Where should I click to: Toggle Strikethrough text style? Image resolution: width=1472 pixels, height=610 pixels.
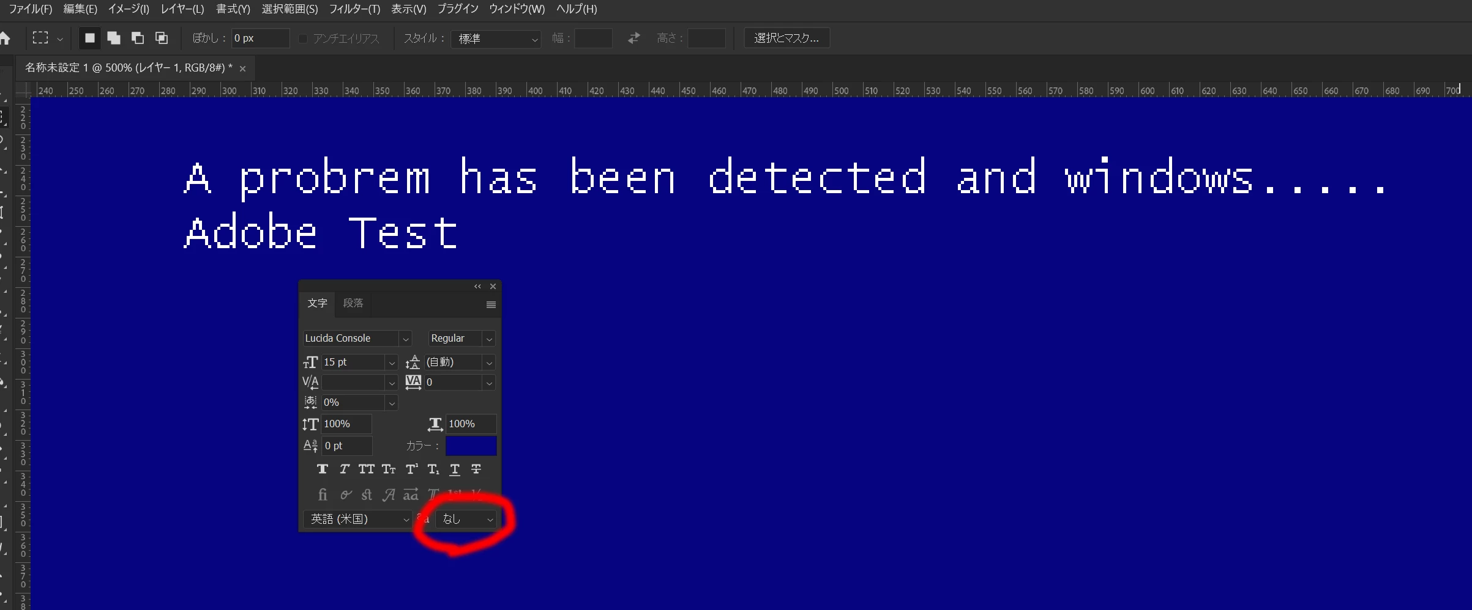(x=476, y=469)
